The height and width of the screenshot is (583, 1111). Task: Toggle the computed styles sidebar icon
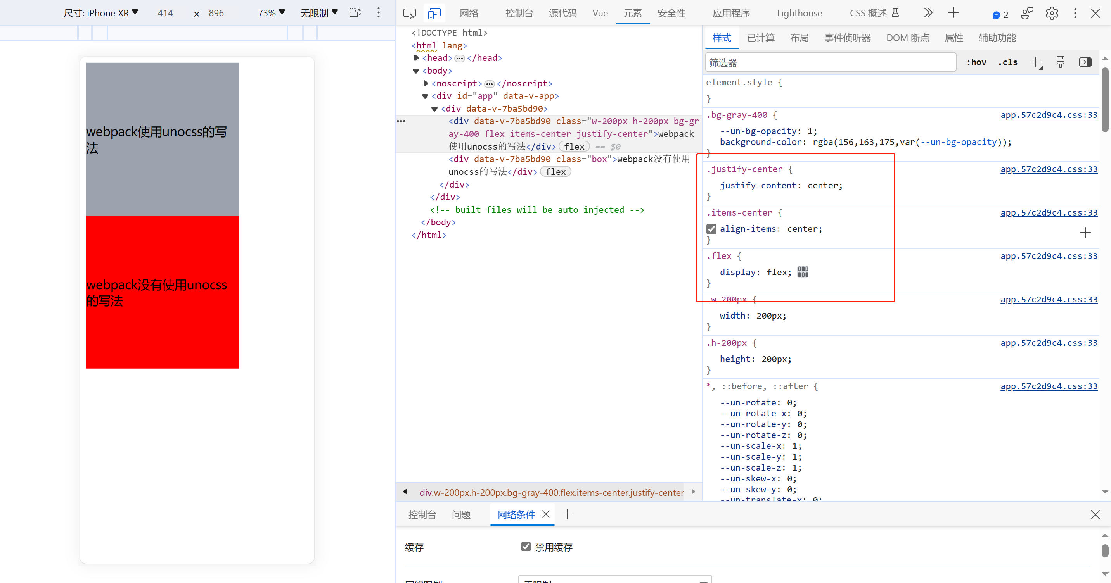pyautogui.click(x=1085, y=62)
